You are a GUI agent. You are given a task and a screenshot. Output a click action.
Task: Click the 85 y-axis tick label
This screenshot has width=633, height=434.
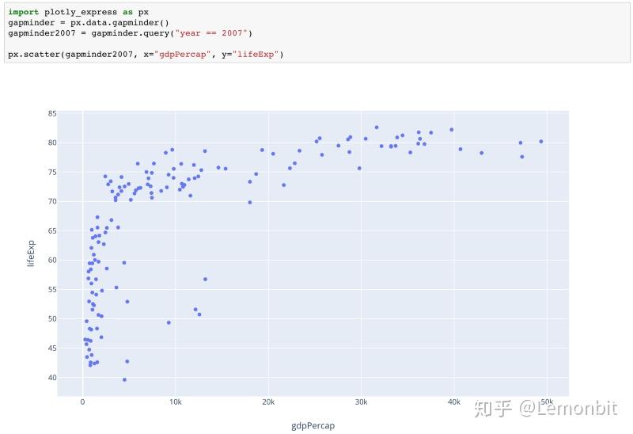51,114
